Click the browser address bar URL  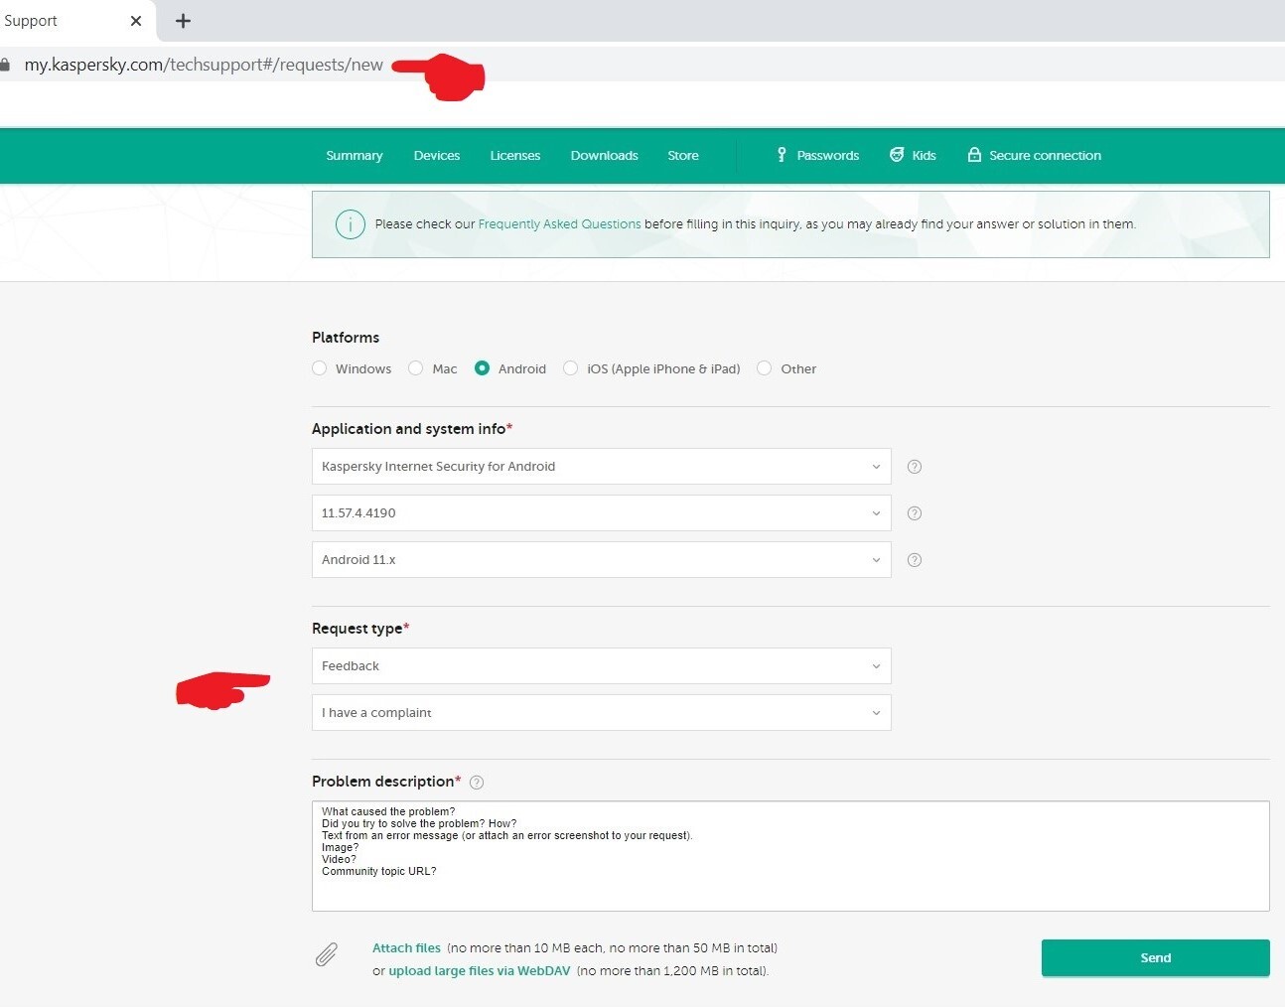(x=204, y=65)
